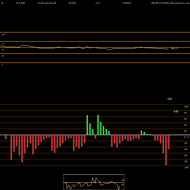Screen dimensions: 190x190
Task: Click the (5,5 parameter text in header
Action: coord(98,3)
